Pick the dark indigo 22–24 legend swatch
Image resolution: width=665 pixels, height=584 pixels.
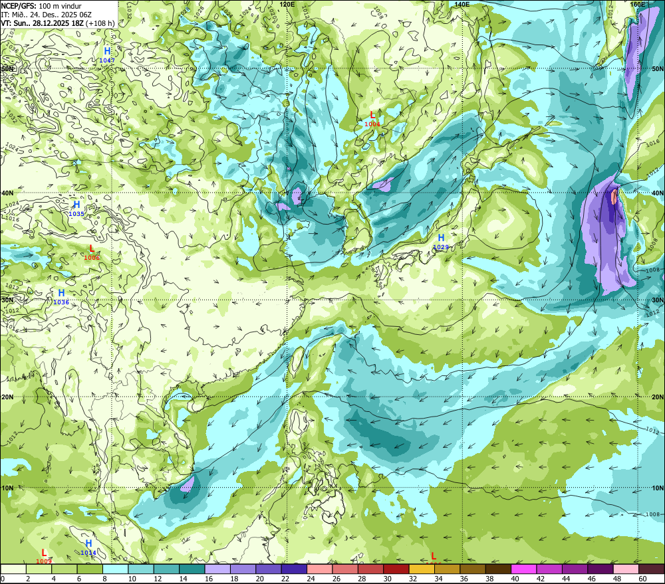[x=295, y=569]
